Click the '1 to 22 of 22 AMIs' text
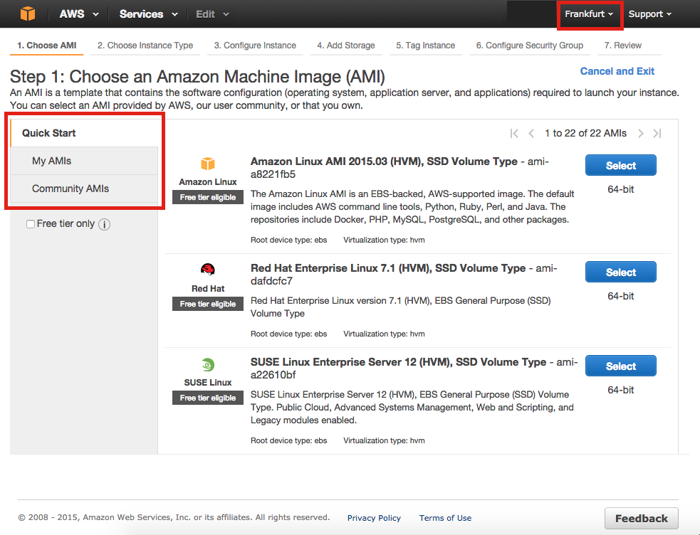 coord(586,133)
